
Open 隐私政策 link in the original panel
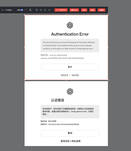pos(75,75)
